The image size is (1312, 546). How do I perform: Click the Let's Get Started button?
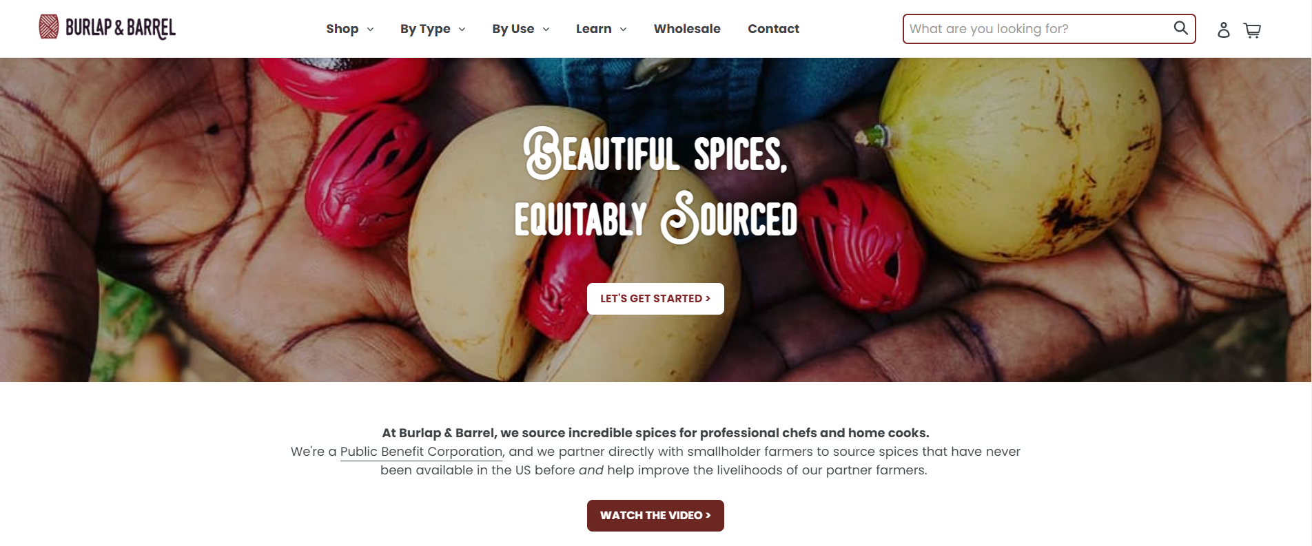(655, 299)
